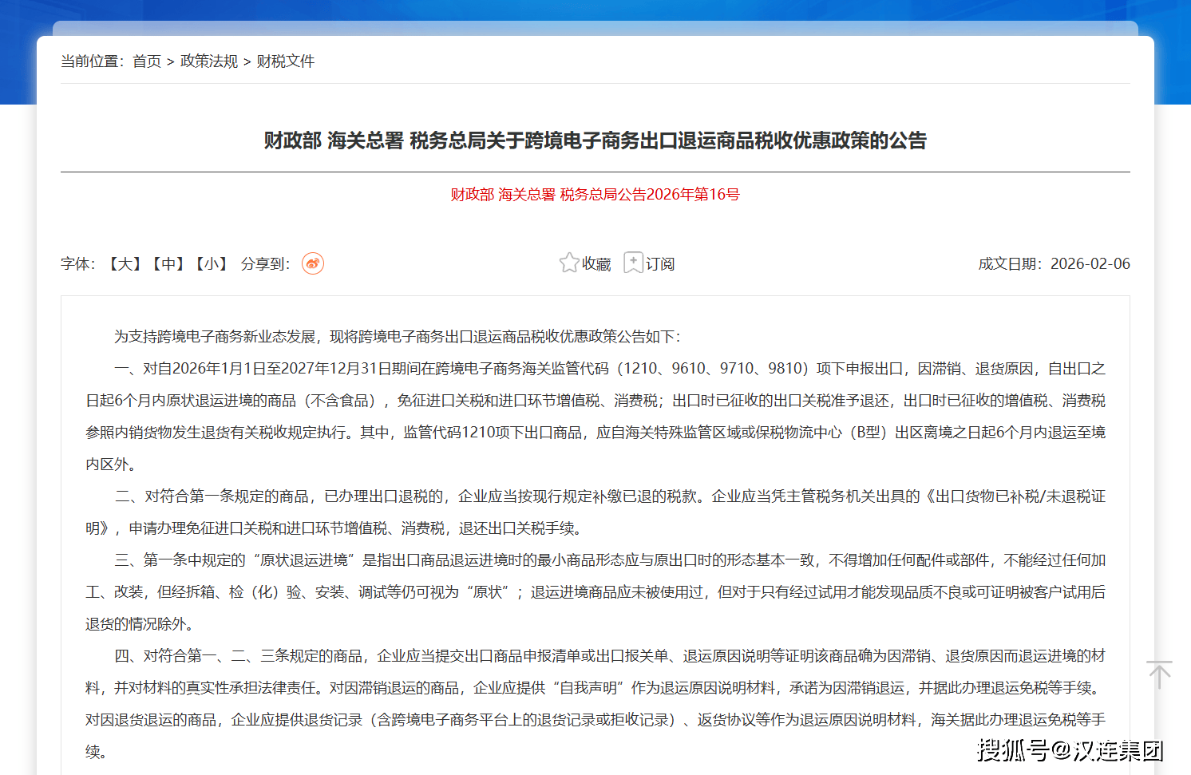Go to 首页 in the breadcrumb
Image resolution: width=1191 pixels, height=775 pixels.
(147, 61)
